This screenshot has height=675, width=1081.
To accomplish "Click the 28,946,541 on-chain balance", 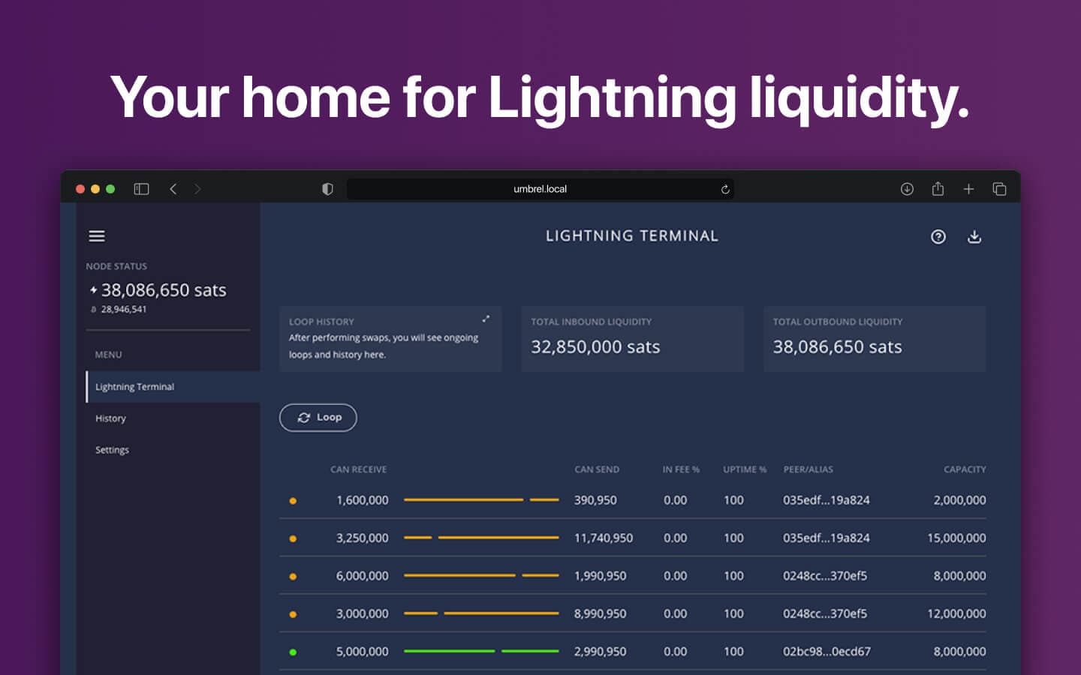I will [x=124, y=309].
